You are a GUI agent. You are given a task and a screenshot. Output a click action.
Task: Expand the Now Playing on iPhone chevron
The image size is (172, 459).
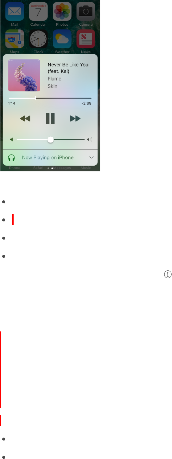[x=91, y=157]
